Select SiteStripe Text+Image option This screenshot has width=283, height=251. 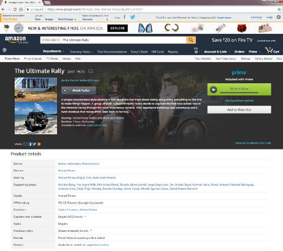(x=67, y=19)
